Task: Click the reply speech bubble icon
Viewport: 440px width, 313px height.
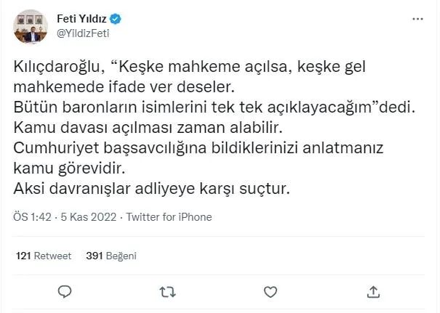Action: [64, 292]
